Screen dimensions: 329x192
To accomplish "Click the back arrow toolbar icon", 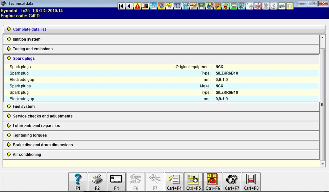I will [129, 6].
